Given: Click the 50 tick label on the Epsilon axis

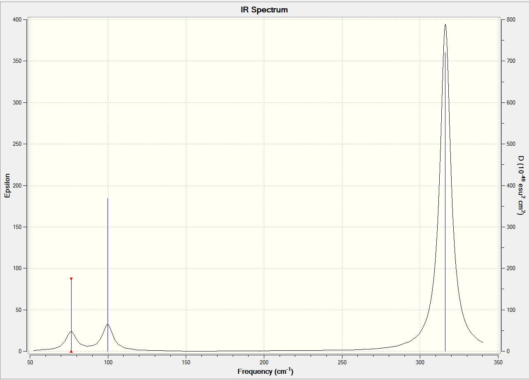Looking at the screenshot, I should pos(18,310).
